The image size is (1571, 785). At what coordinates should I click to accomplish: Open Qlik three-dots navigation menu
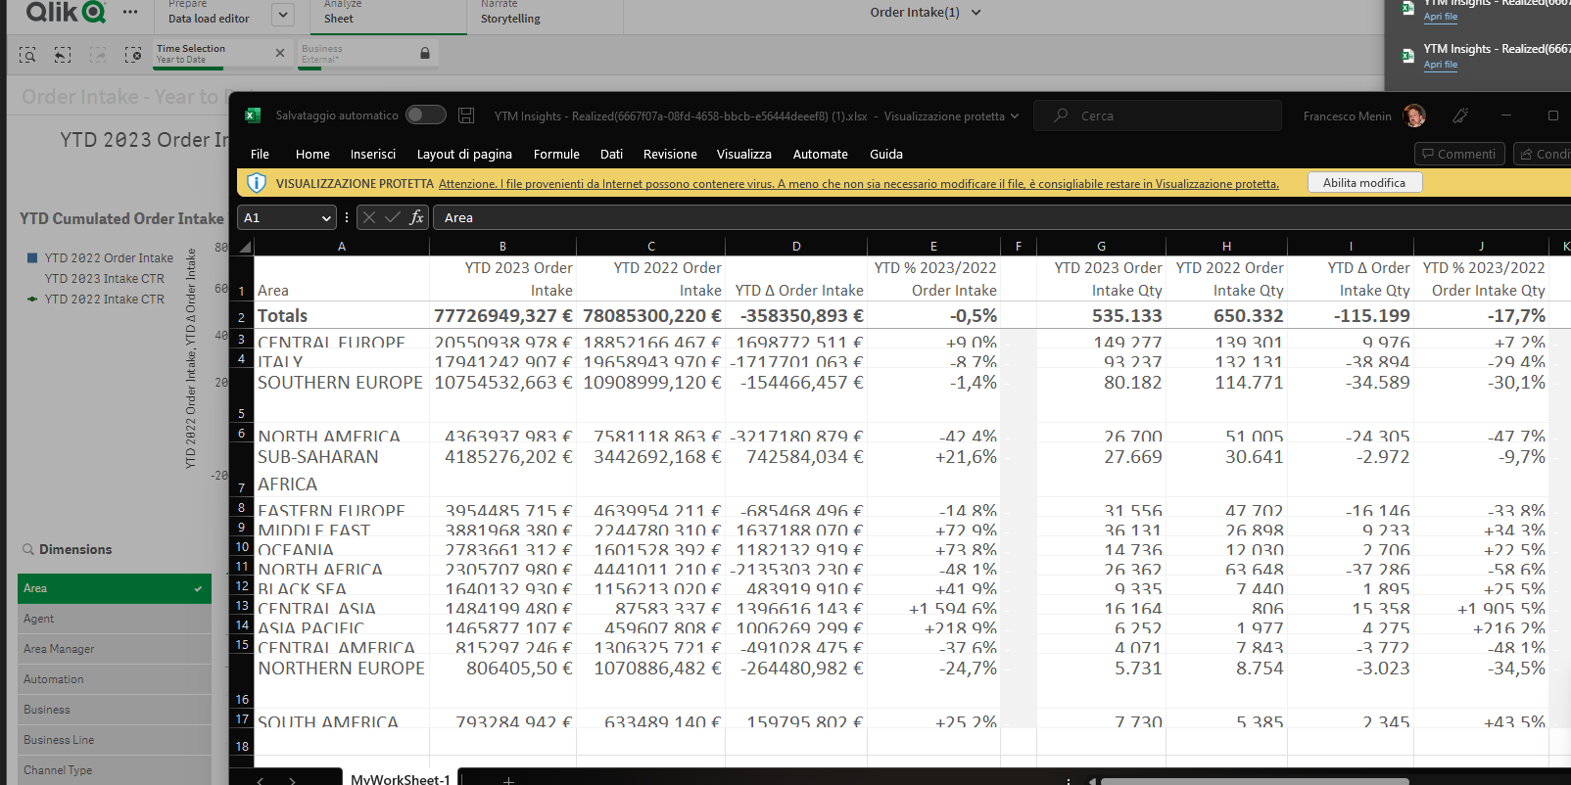[x=130, y=12]
